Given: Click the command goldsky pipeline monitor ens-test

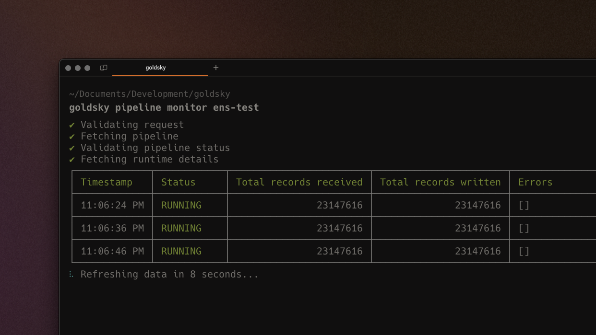Looking at the screenshot, I should pyautogui.click(x=164, y=107).
